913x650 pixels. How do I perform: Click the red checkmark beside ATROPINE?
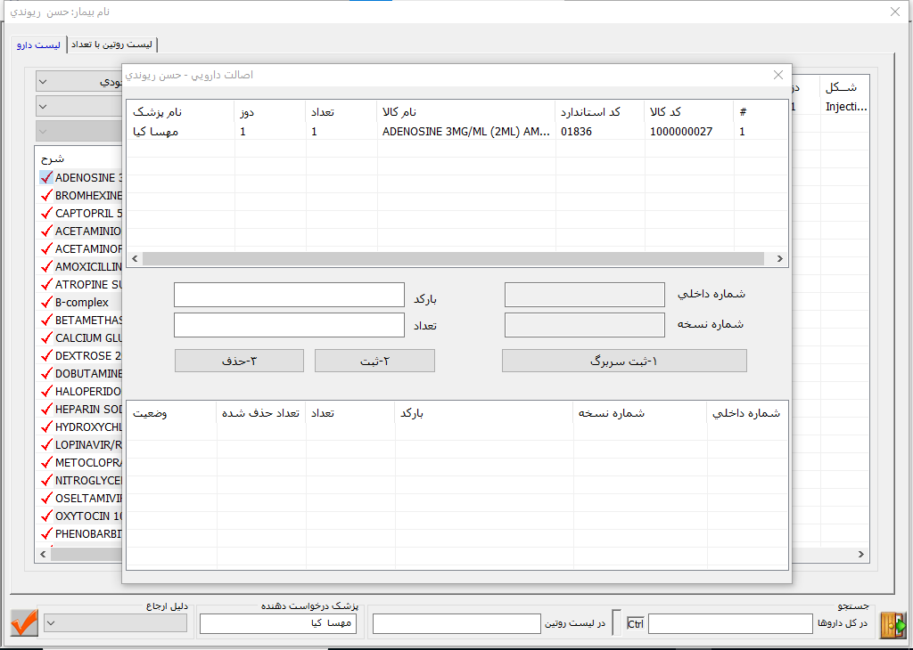pyautogui.click(x=46, y=284)
